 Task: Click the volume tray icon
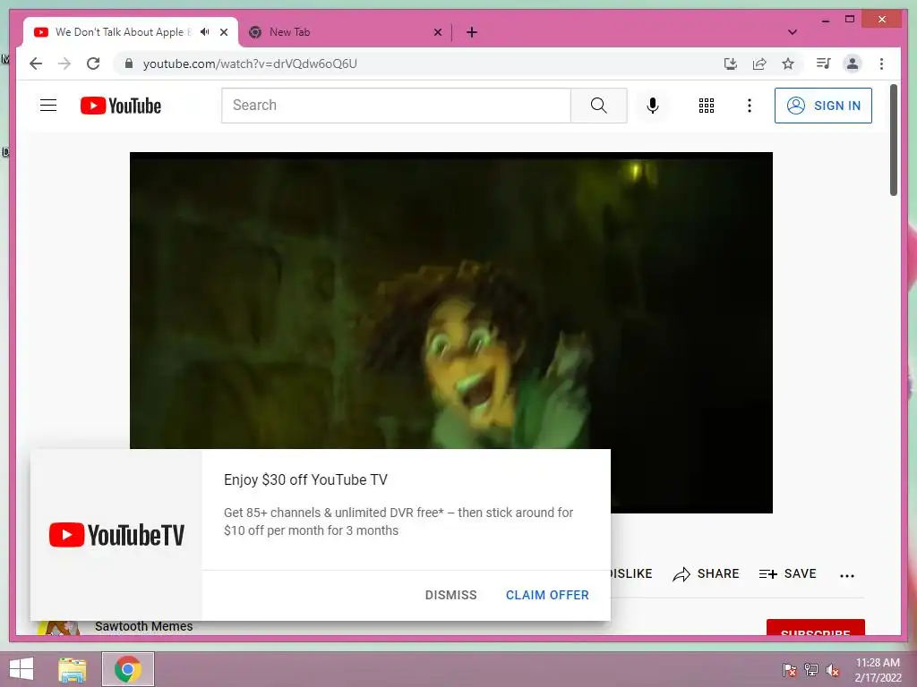point(833,670)
